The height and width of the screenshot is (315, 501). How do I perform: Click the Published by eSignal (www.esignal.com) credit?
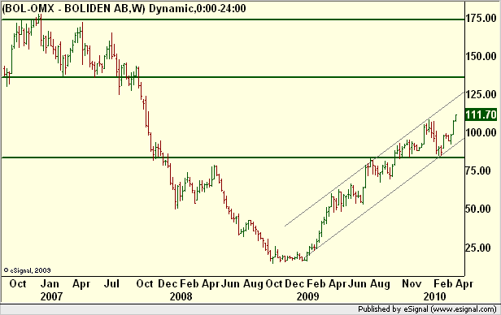coord(427,309)
